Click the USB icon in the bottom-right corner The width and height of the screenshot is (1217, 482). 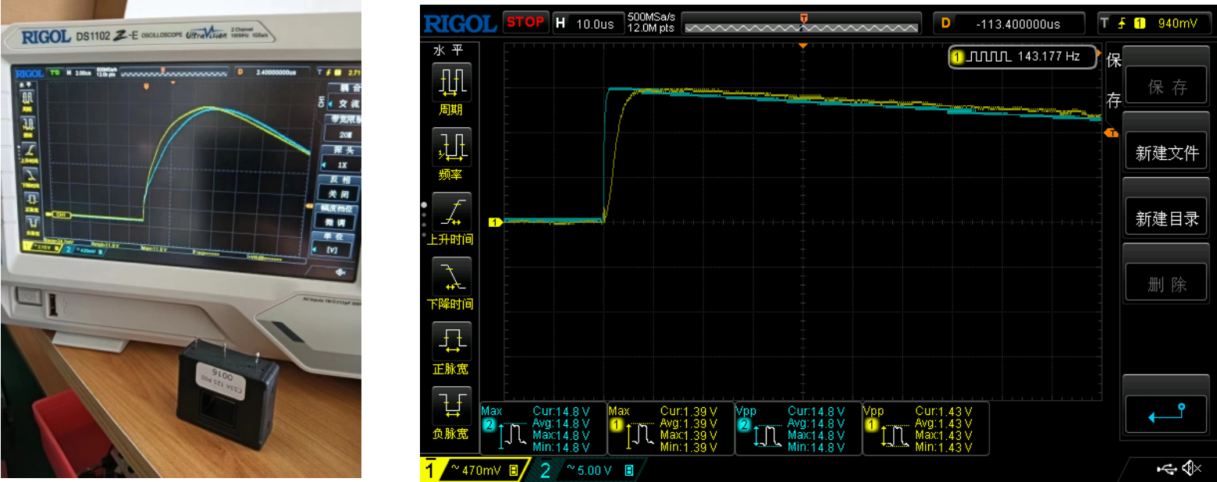(x=1166, y=468)
